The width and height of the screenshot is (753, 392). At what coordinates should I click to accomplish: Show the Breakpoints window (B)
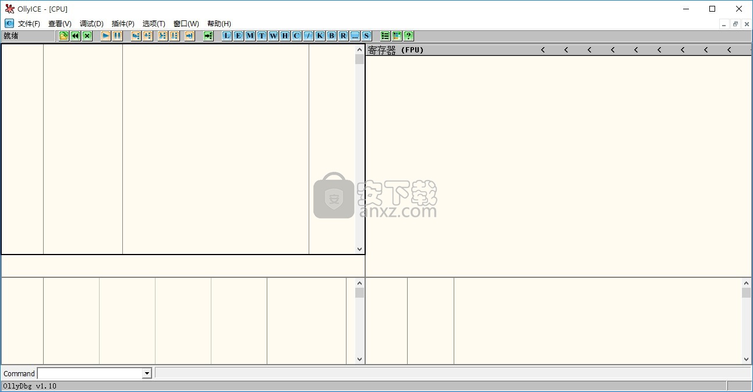pyautogui.click(x=332, y=36)
